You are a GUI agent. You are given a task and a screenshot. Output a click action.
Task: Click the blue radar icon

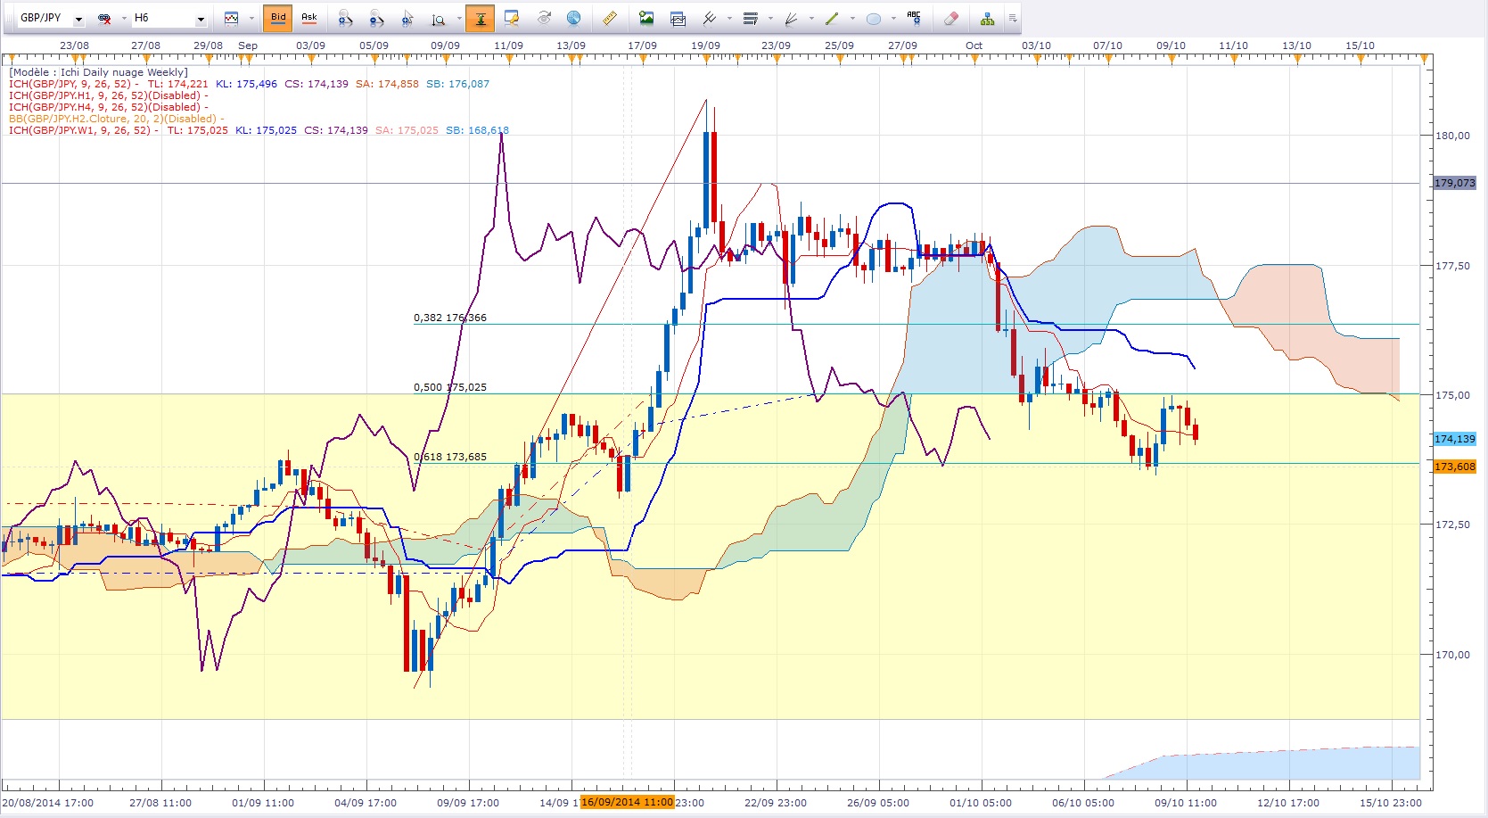(x=574, y=18)
